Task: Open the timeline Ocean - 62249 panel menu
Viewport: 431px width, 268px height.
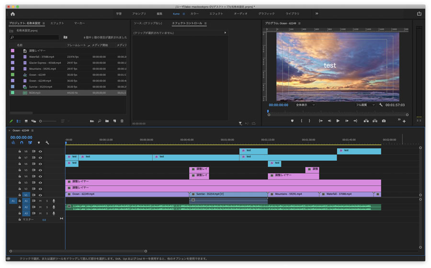Action: [33, 131]
